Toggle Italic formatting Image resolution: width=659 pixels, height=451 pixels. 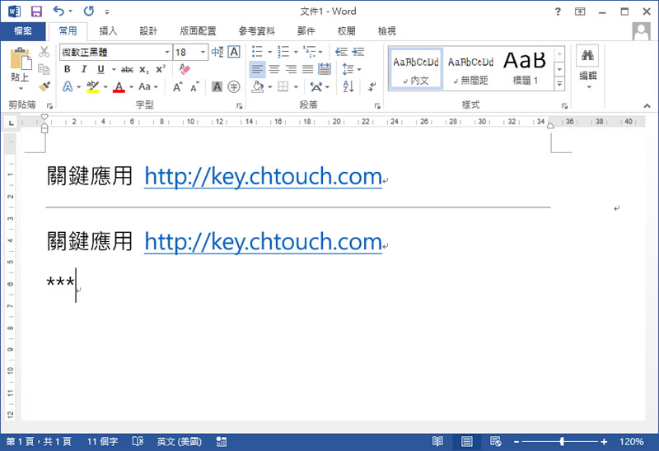(84, 69)
